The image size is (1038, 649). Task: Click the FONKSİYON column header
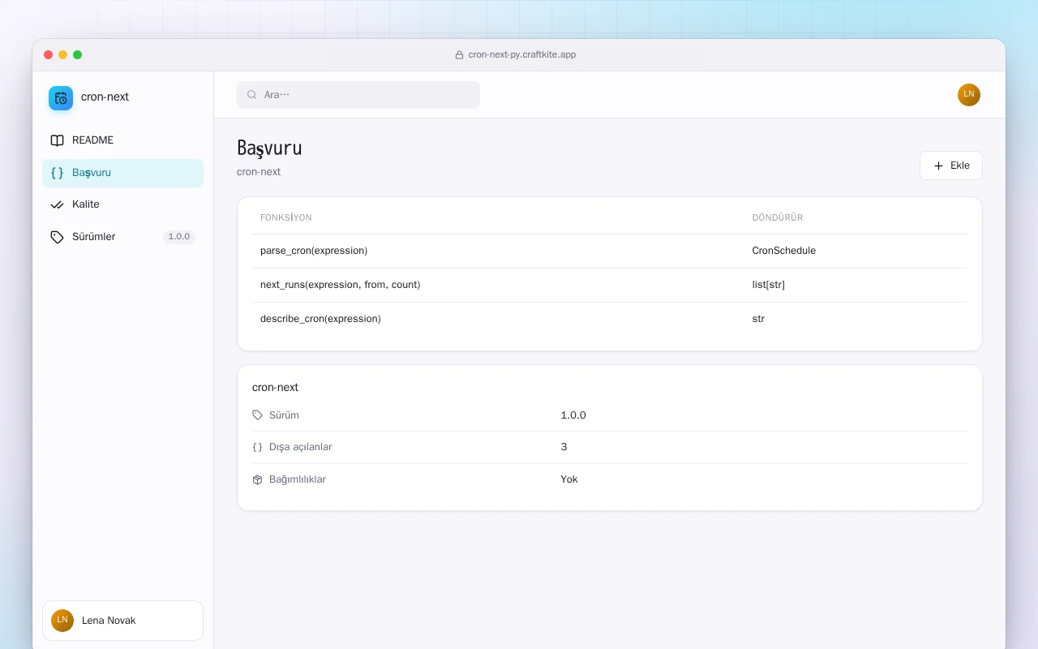pyautogui.click(x=286, y=217)
